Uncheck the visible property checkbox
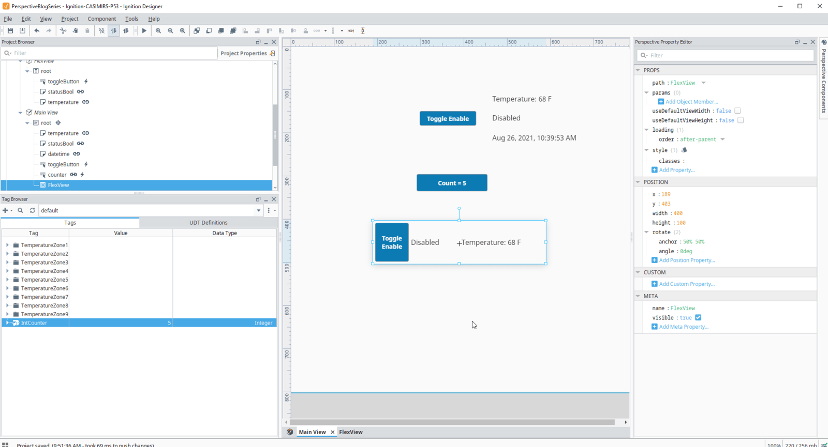Screen dimensions: 828x447 point(698,318)
